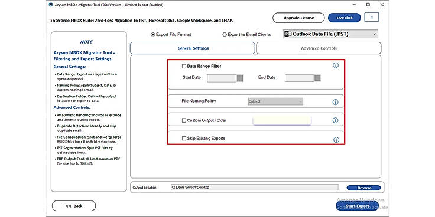Switch to the General Settings tab
Image resolution: width=435 pixels, height=217 pixels.
tap(193, 48)
